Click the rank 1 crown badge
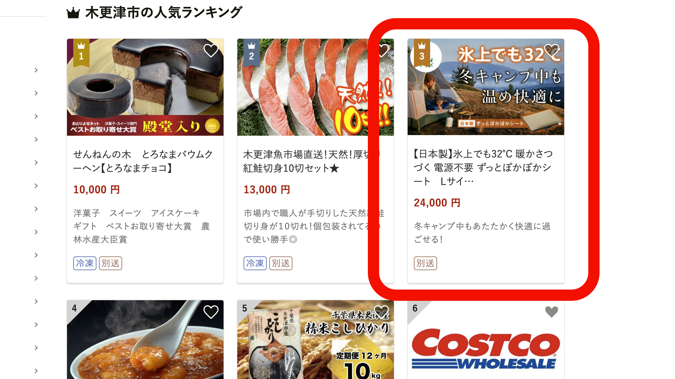This screenshot has width=675, height=379. coord(81,53)
